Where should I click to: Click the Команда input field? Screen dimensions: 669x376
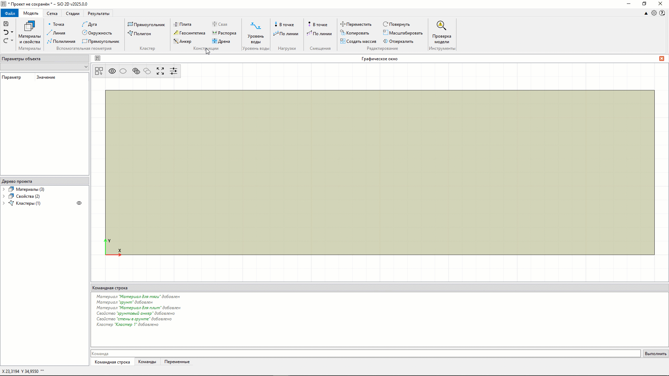tap(365, 354)
